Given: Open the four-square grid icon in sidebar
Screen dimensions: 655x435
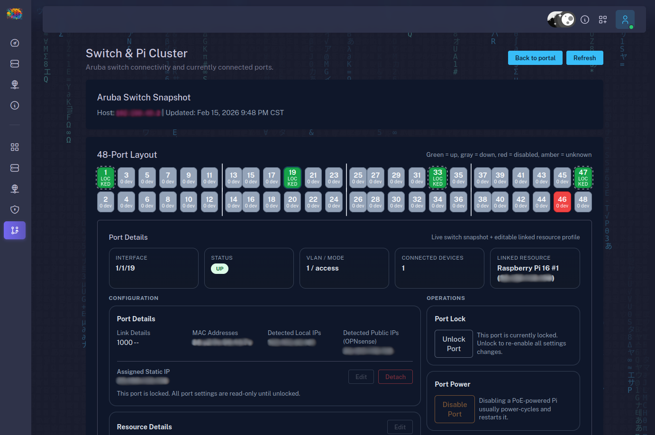Looking at the screenshot, I should pyautogui.click(x=15, y=147).
